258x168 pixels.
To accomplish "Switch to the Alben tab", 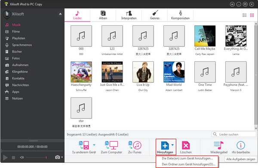I will coord(103,15).
